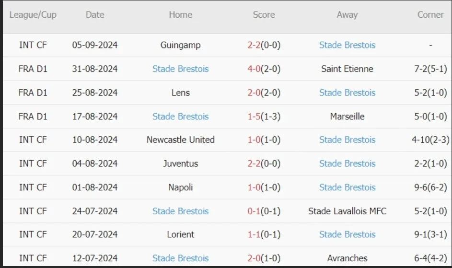452x268 pixels.
Task: Open Stade Brestois link in Napoli row
Action: point(347,187)
